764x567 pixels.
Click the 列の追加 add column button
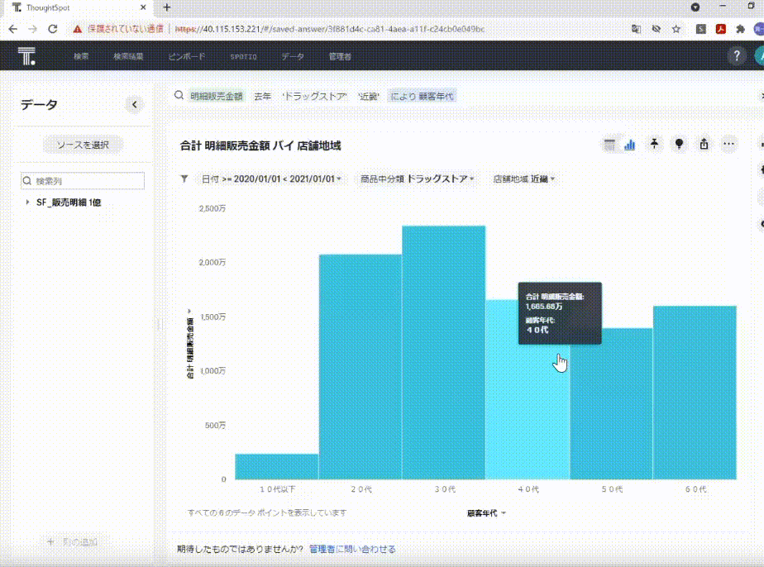coord(72,541)
